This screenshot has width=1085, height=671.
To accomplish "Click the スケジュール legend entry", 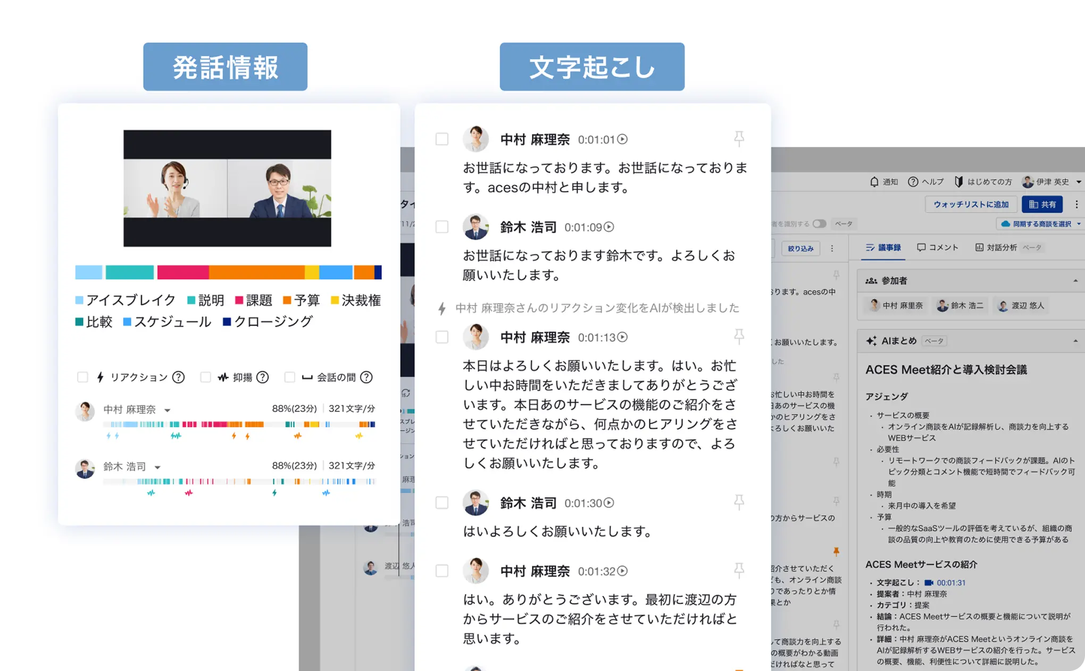I will [167, 322].
